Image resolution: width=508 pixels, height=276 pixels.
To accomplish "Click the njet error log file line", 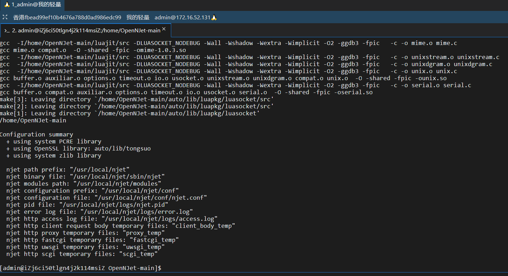I will tap(100, 212).
